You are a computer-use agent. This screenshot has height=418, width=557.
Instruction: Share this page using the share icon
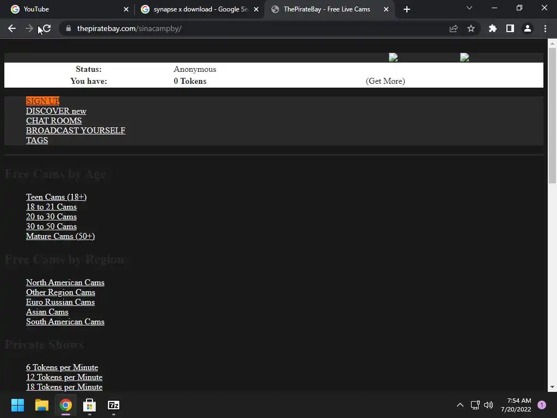(x=454, y=28)
